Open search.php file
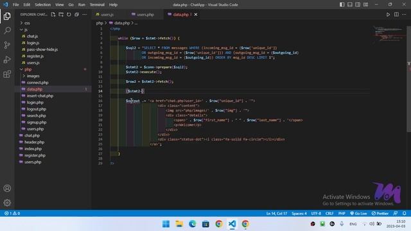Image resolution: width=411 pixels, height=231 pixels. click(36, 116)
